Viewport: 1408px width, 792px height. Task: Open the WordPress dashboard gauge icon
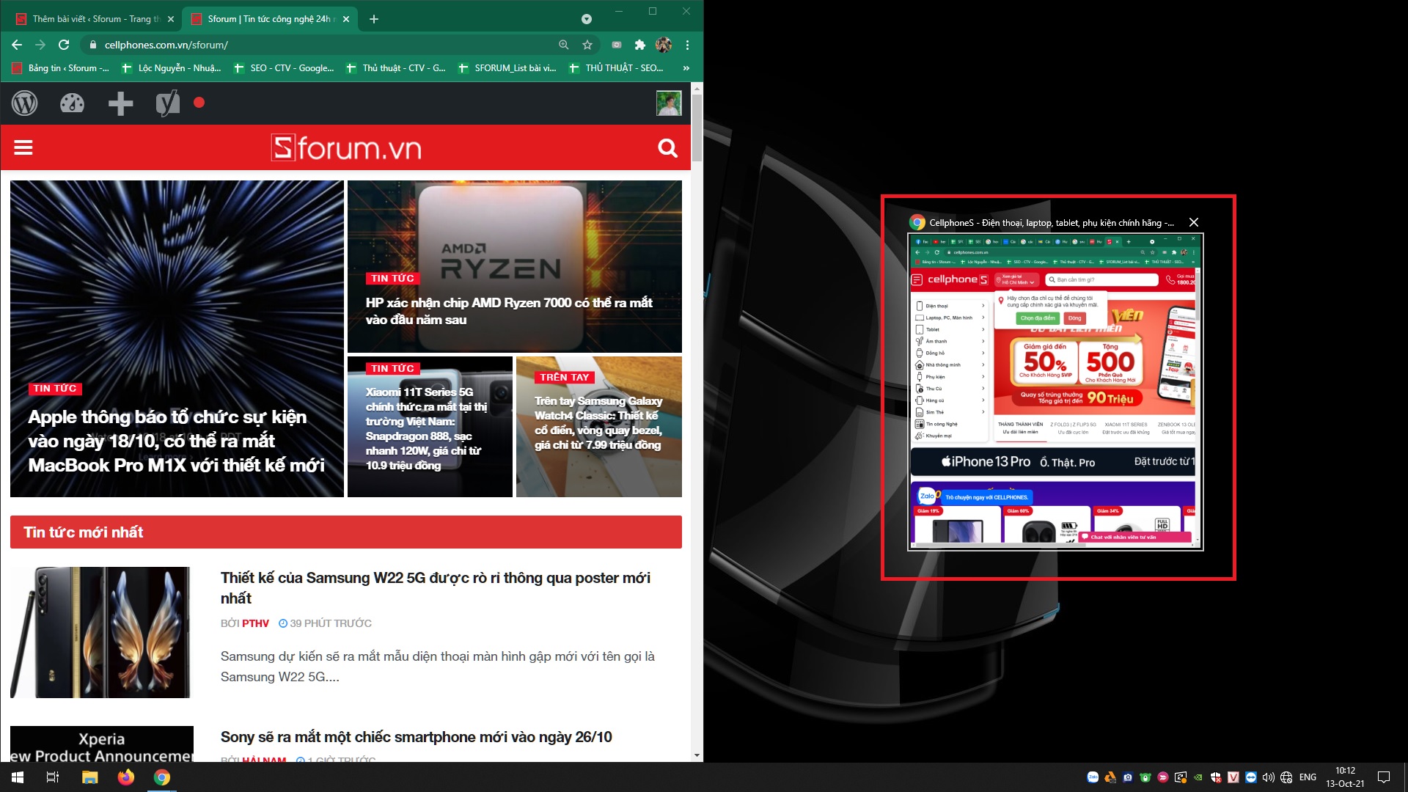[x=72, y=103]
